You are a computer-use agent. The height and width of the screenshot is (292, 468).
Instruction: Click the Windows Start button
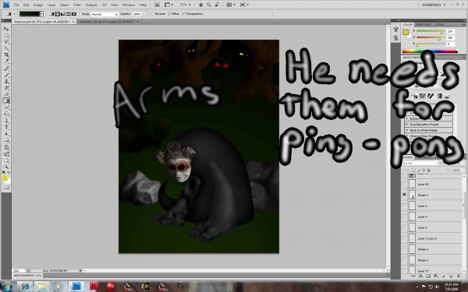(6, 287)
